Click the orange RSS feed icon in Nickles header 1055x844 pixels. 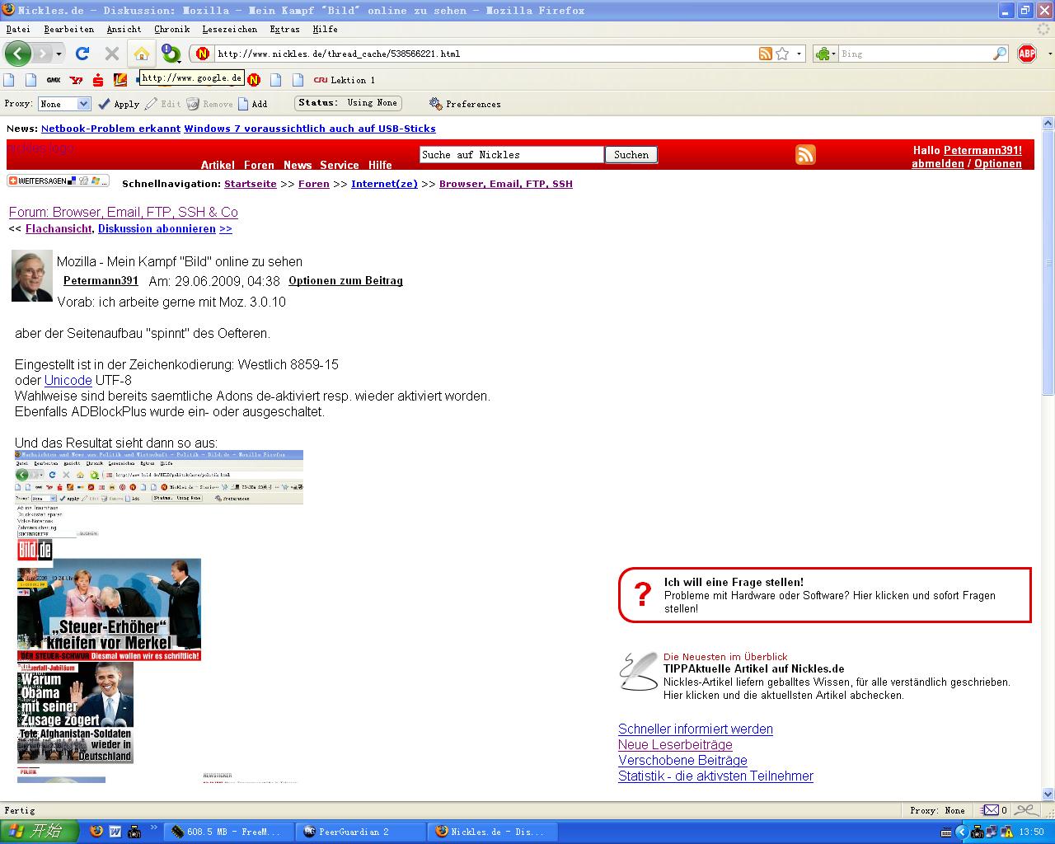(805, 154)
